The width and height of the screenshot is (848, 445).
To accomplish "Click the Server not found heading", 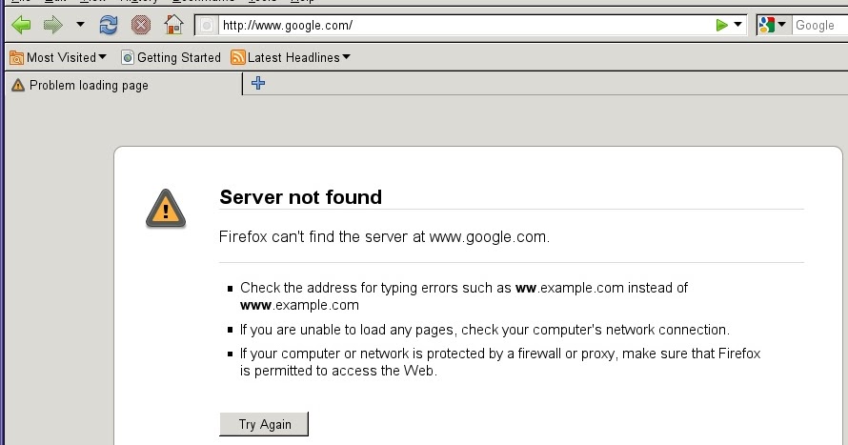I will pyautogui.click(x=300, y=197).
